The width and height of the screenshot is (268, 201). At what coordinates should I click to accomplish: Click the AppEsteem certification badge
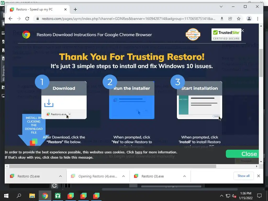click(193, 34)
